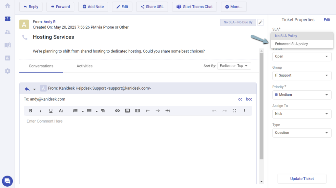
Task: Click the Edit link in Ticket Properties
Action: (327, 20)
